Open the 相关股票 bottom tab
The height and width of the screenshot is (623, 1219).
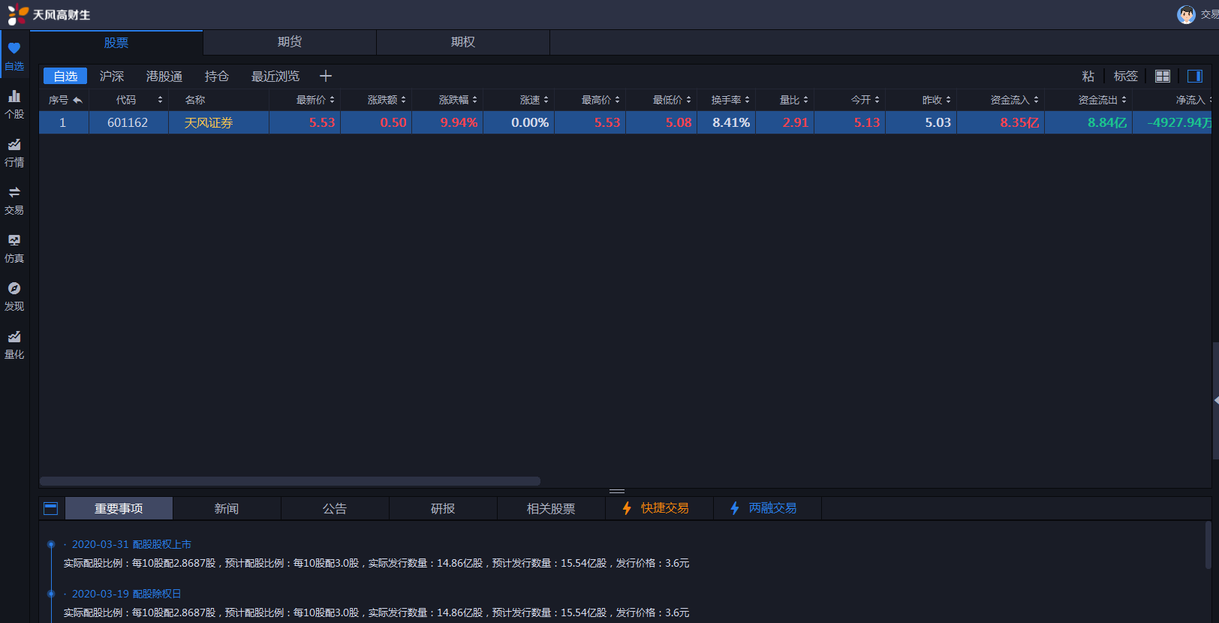(551, 508)
